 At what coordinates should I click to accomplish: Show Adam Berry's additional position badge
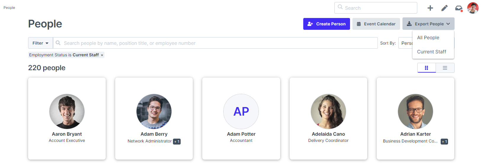point(177,142)
